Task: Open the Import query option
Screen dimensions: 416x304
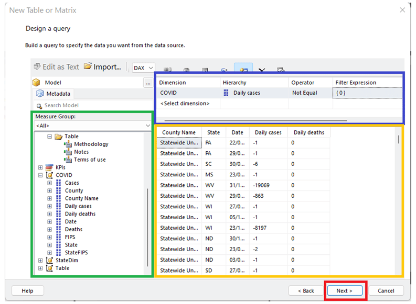Action: pos(102,67)
